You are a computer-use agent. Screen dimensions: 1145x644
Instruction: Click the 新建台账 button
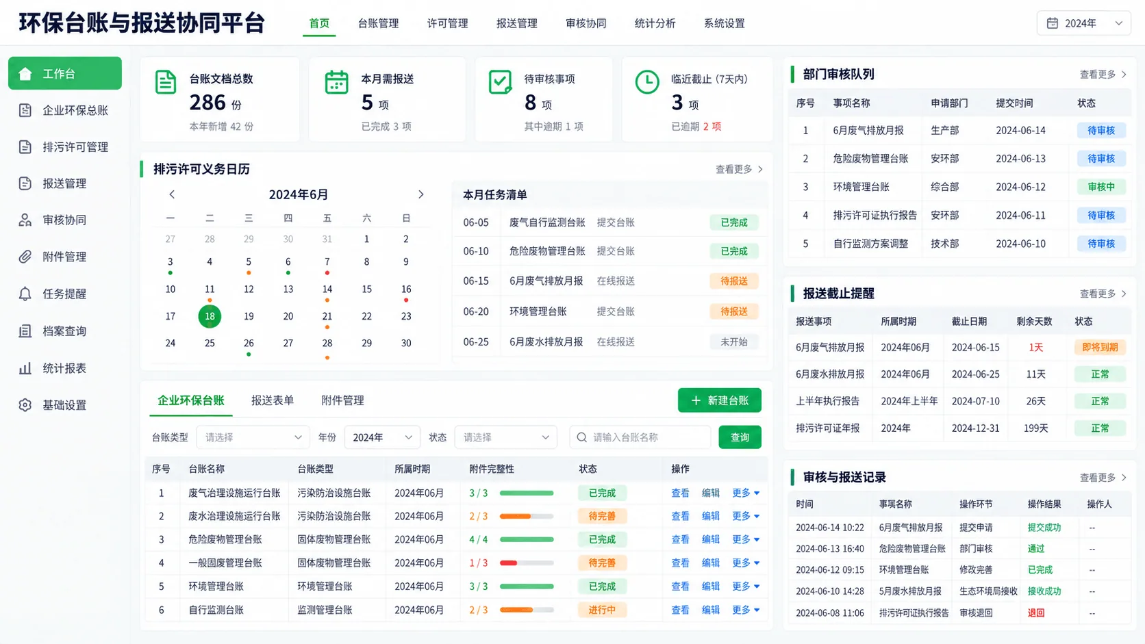(x=720, y=400)
